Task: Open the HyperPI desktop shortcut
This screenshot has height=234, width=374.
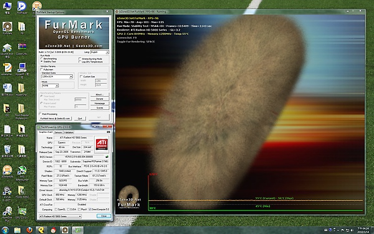Action: click(22, 71)
